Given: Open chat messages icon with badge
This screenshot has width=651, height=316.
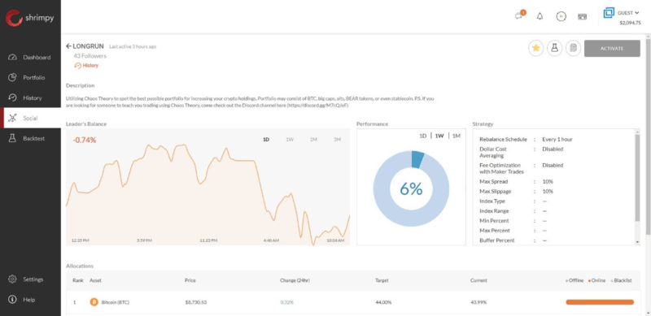Looking at the screenshot, I should [520, 15].
